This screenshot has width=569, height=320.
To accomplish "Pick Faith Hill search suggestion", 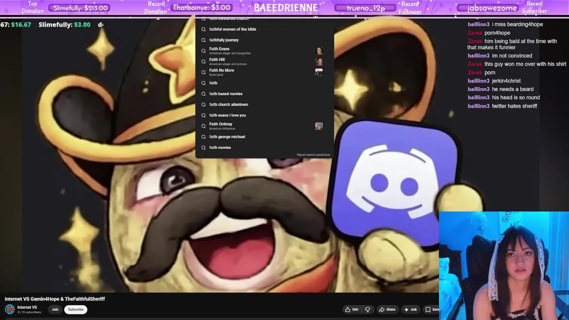I will pos(264,61).
